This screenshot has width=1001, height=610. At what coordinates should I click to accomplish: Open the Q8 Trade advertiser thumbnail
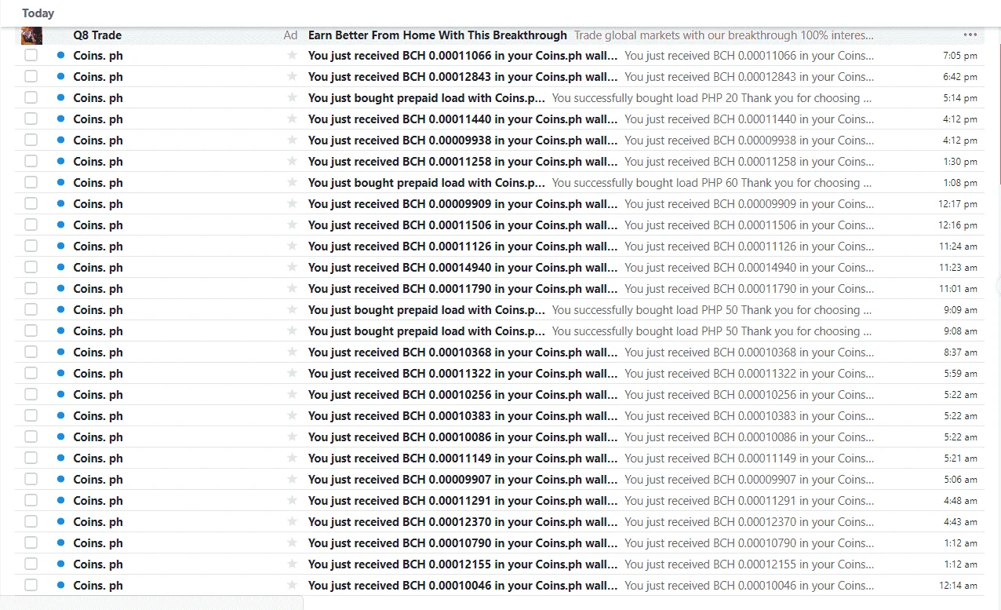[x=31, y=35]
